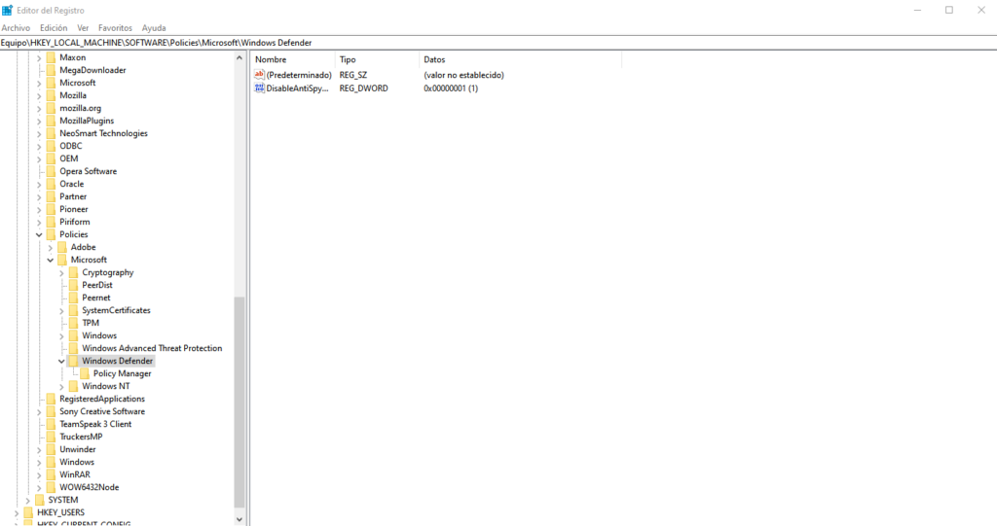This screenshot has height=526, width=997.
Task: Click the registry path address bar
Action: pos(498,43)
